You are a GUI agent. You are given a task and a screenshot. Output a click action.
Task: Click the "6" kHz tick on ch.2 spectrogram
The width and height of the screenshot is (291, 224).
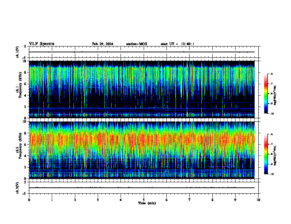point(26,145)
